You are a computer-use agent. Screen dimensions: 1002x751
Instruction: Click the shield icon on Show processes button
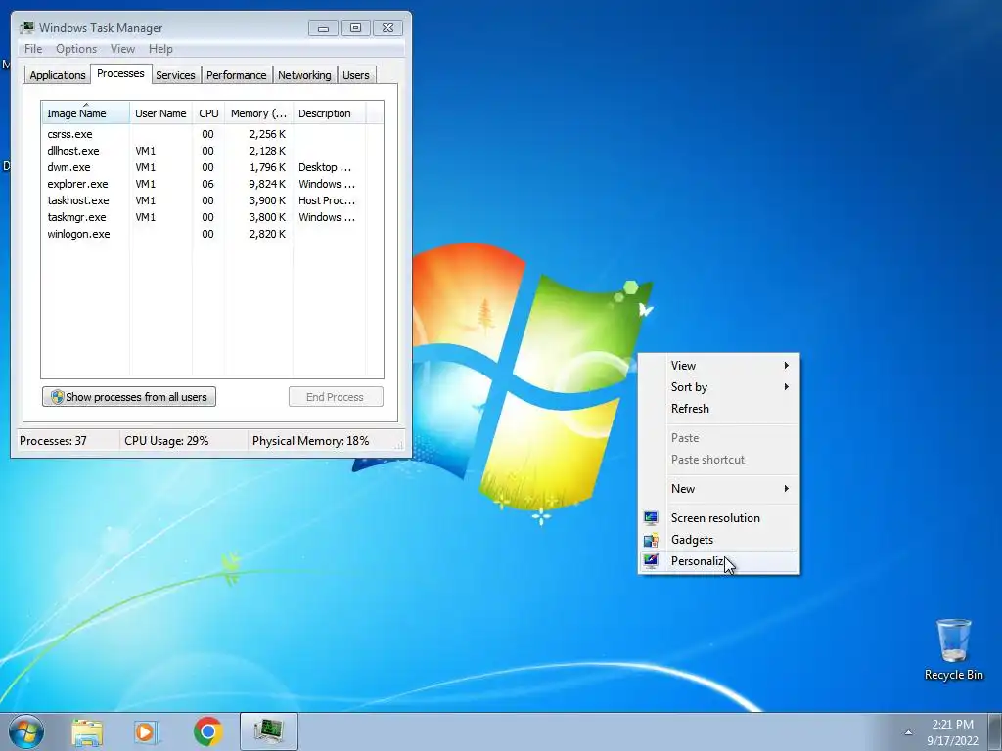58,397
